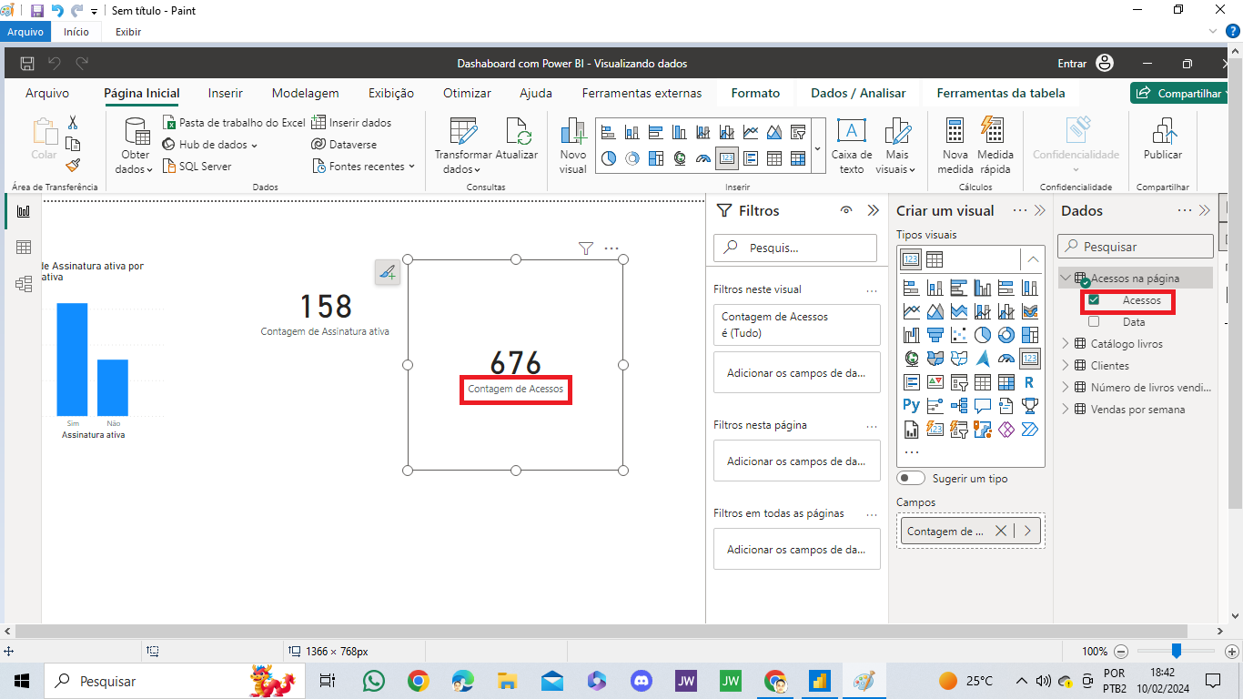Expand the ribbon visuals gallery arrow
1243x699 pixels.
pos(817,147)
